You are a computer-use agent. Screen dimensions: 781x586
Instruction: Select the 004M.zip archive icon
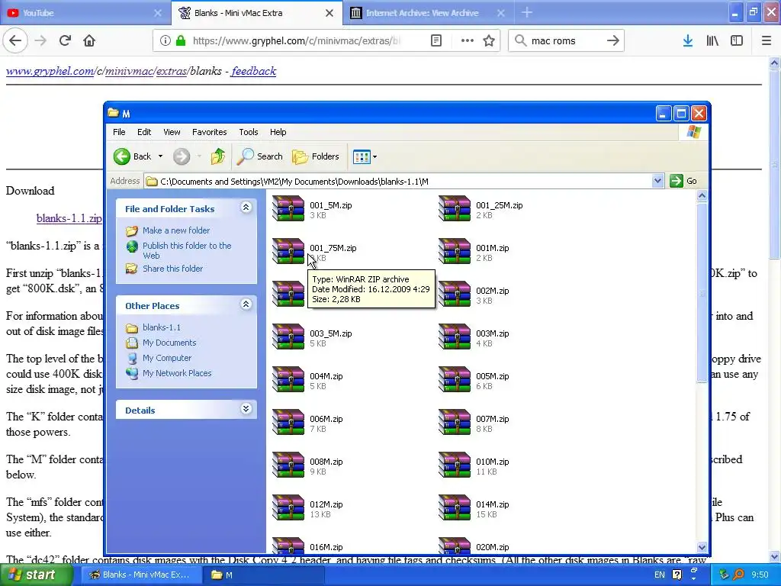(288, 380)
